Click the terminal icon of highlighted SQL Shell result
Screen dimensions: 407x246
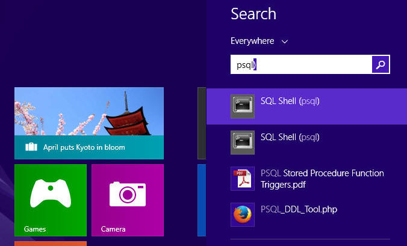[x=243, y=106]
